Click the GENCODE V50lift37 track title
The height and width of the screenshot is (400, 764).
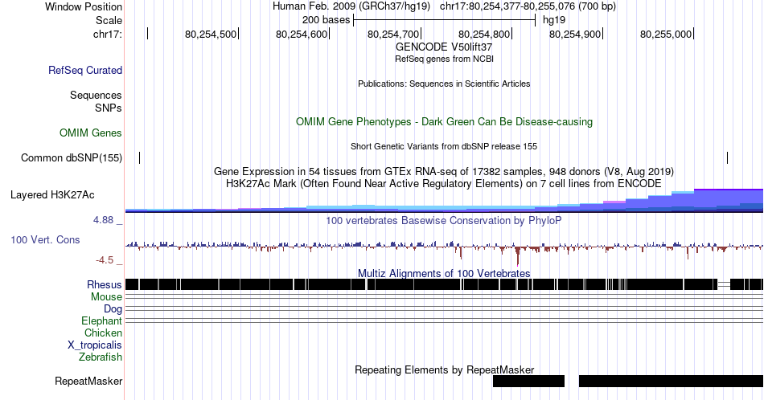[444, 47]
